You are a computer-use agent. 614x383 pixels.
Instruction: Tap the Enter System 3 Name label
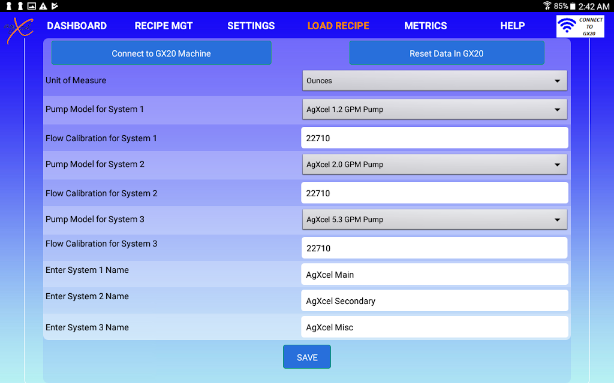(x=87, y=327)
